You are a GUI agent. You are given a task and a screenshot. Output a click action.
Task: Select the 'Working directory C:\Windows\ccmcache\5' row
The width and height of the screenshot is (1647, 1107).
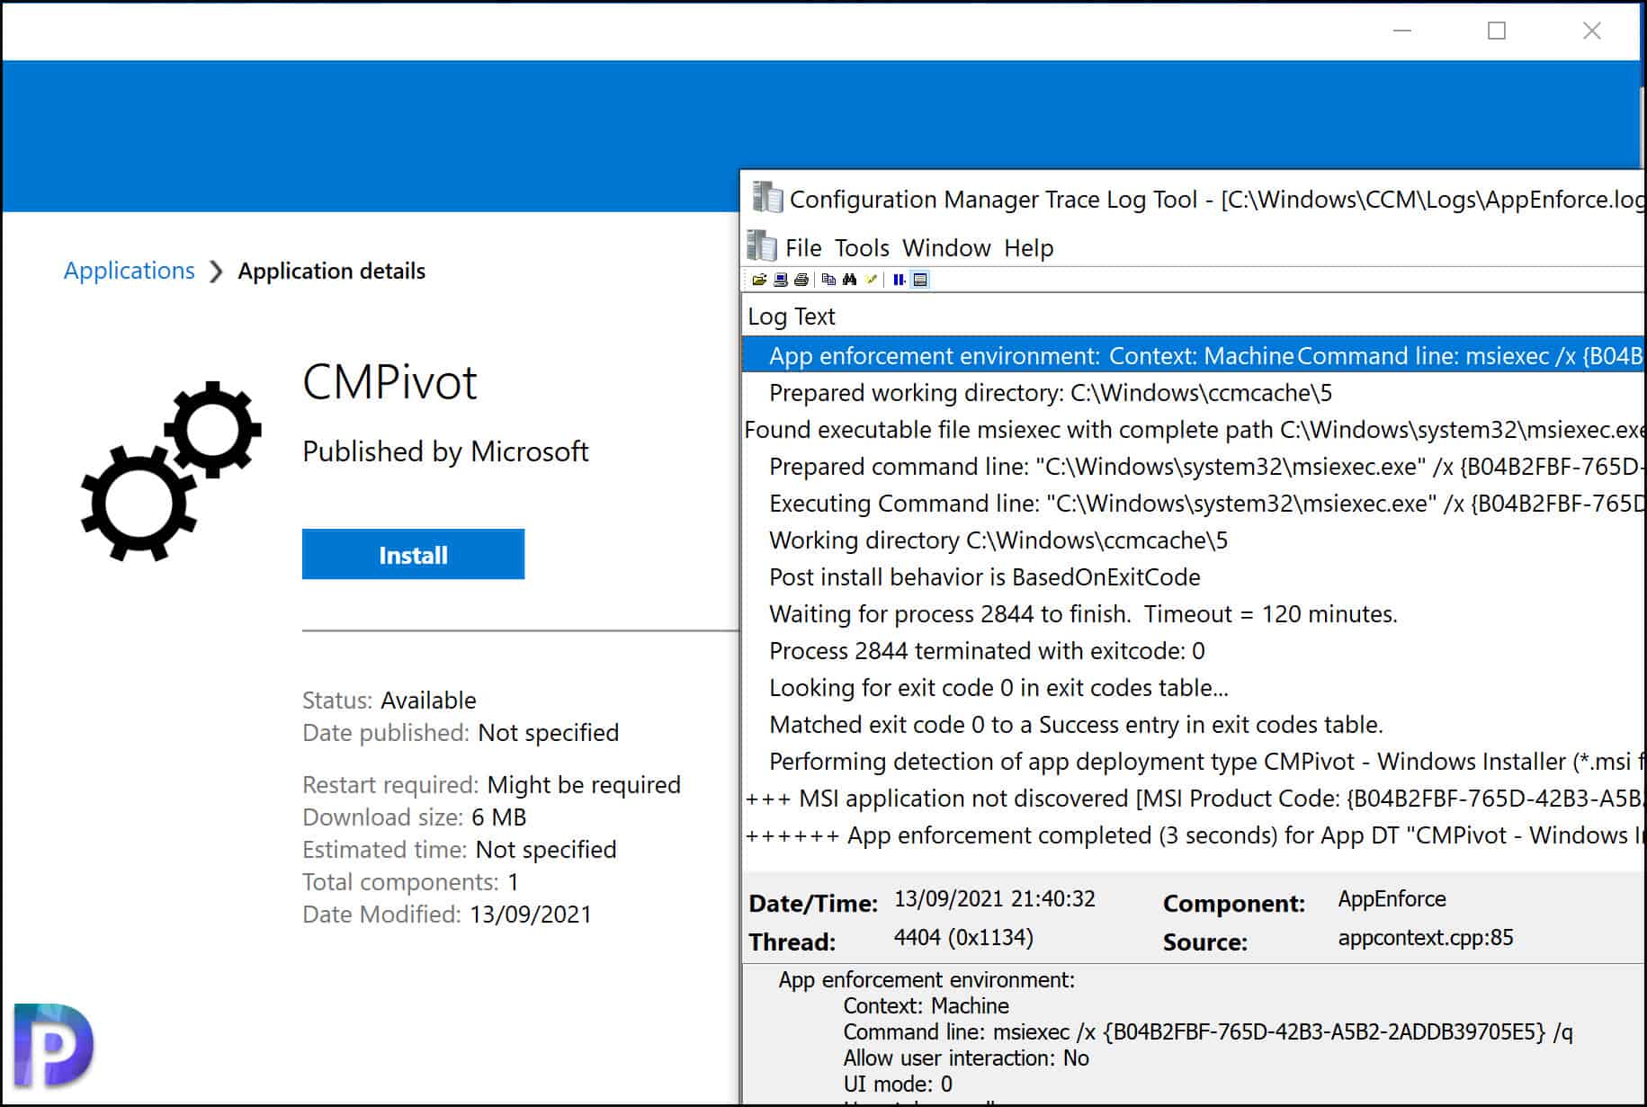pos(1193,540)
